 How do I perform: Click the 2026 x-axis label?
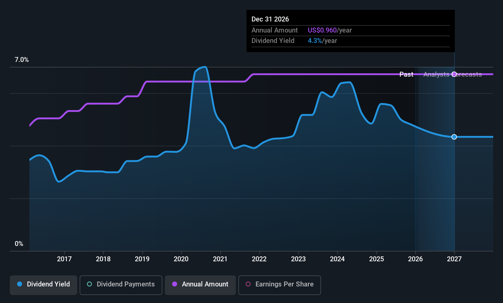415,259
